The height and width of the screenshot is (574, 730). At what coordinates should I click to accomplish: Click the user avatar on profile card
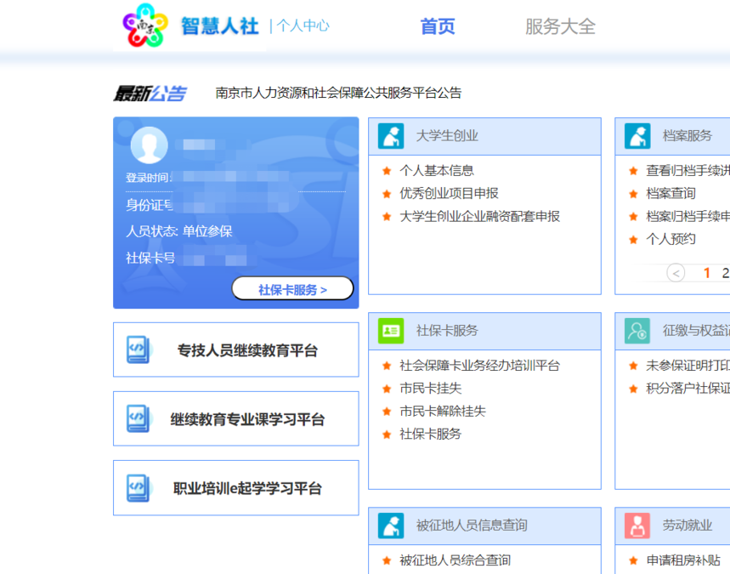point(149,145)
